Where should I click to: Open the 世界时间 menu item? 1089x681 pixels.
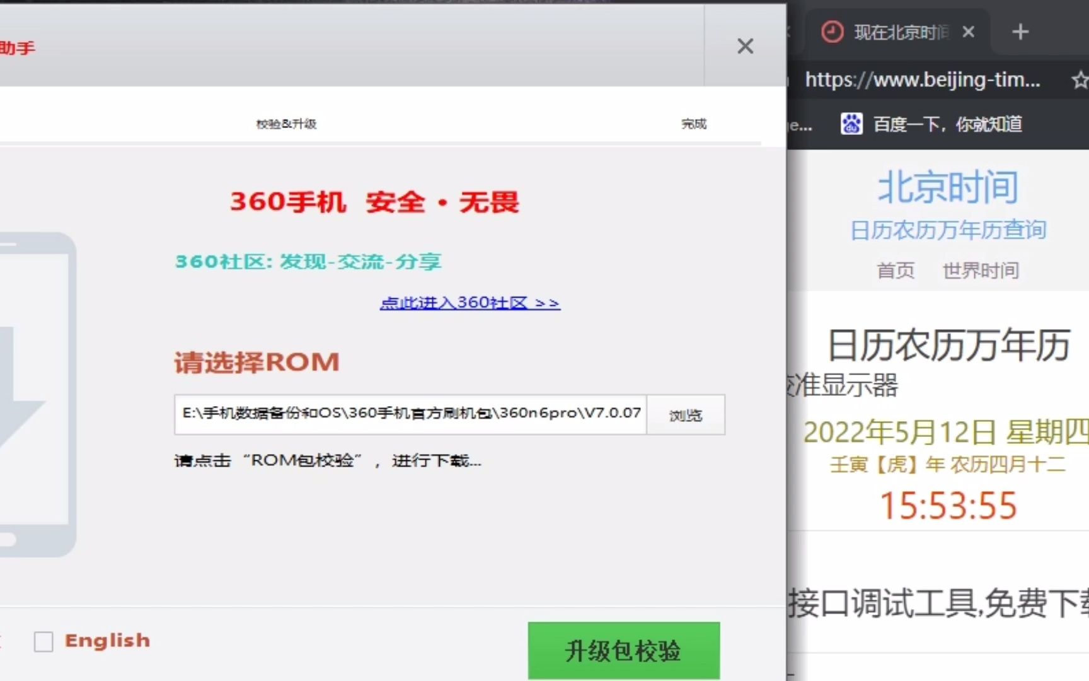click(x=981, y=271)
